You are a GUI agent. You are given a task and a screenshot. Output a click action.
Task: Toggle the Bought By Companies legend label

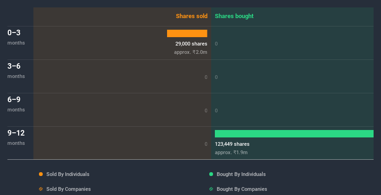tap(242, 189)
